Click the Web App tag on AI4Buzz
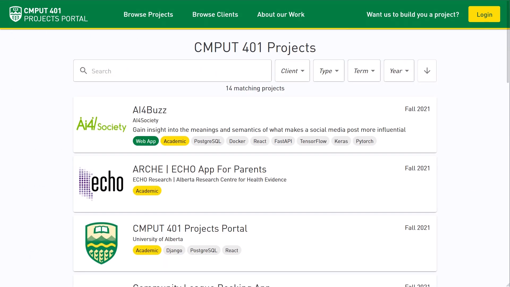Viewport: 510px width, 287px height. coord(146,141)
